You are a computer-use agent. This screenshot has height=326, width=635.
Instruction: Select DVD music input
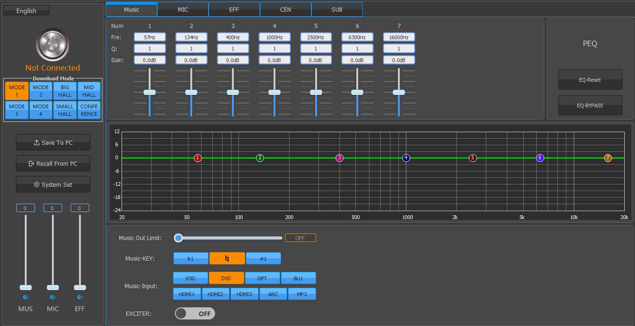[226, 278]
